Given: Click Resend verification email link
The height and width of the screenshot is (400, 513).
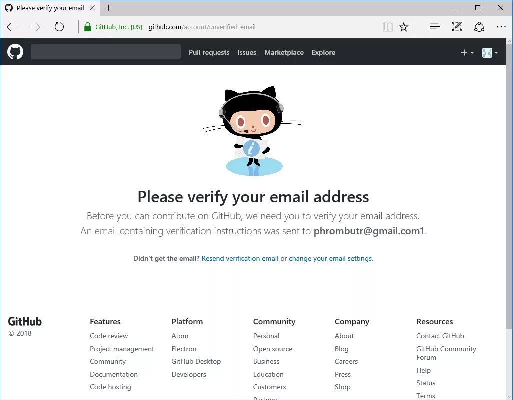Looking at the screenshot, I should point(240,258).
